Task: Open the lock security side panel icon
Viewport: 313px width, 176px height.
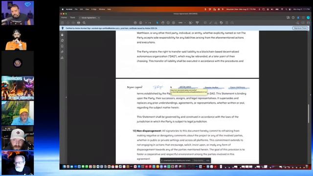Action: tap(62, 35)
